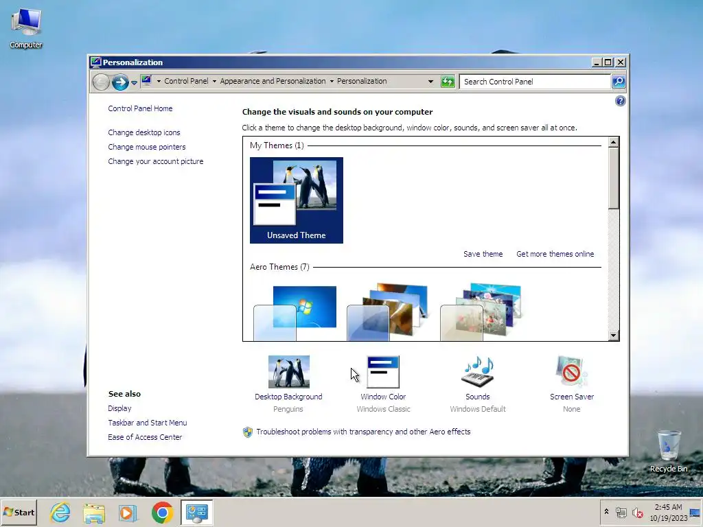Click the Save theme link
Viewport: 703px width, 527px height.
[x=483, y=254]
